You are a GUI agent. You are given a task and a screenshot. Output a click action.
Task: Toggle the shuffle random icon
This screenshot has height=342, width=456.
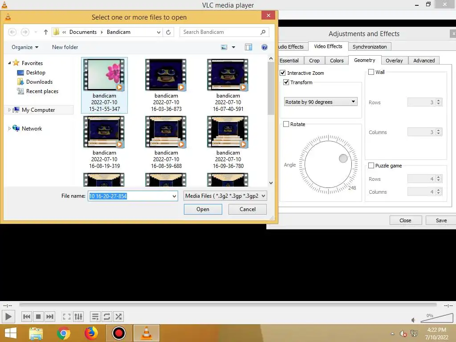click(118, 317)
